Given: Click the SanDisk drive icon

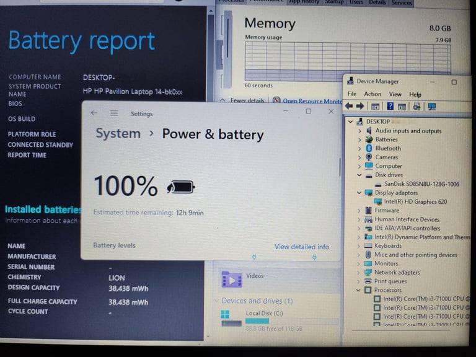Looking at the screenshot, I should [x=378, y=184].
